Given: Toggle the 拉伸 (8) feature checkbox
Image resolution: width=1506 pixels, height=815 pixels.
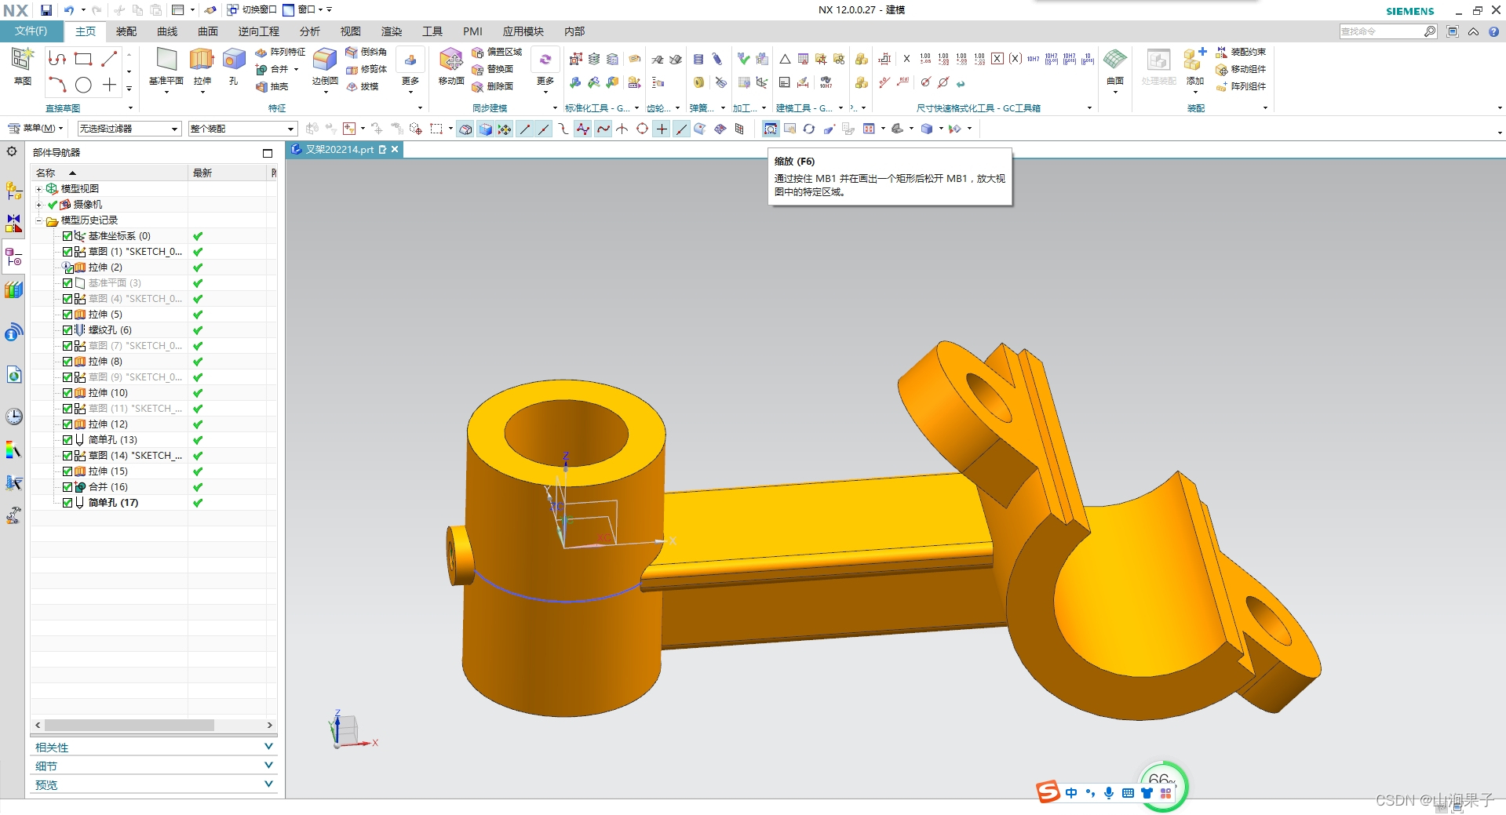Looking at the screenshot, I should [x=67, y=362].
